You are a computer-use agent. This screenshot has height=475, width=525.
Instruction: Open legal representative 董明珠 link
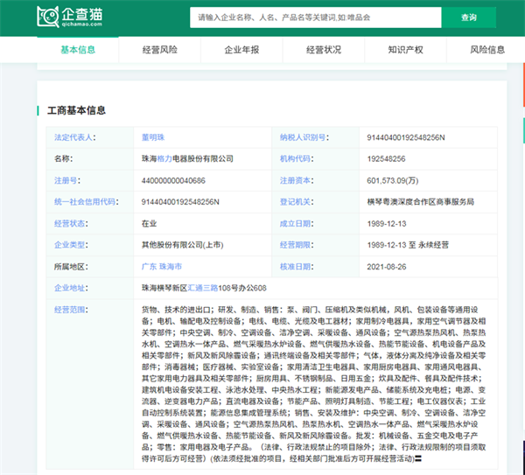(153, 137)
